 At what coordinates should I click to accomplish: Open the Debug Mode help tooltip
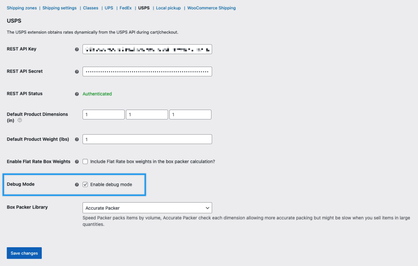(77, 185)
